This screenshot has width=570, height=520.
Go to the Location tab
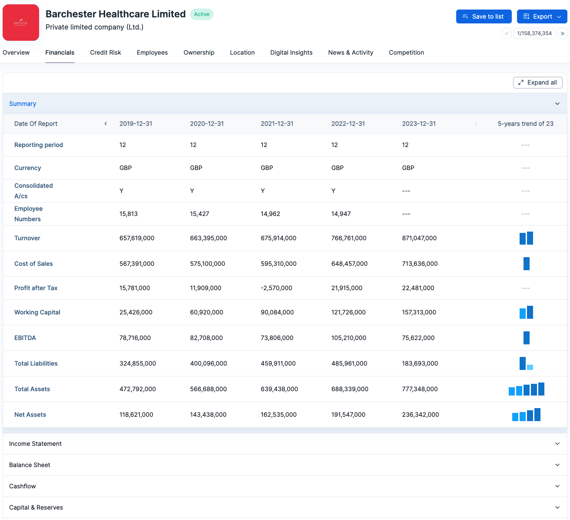point(242,52)
